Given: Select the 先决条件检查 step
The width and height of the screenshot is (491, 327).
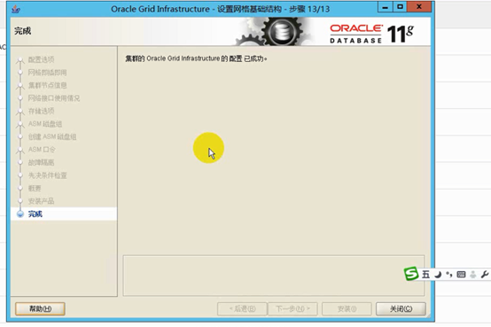Looking at the screenshot, I should pyautogui.click(x=47, y=175).
